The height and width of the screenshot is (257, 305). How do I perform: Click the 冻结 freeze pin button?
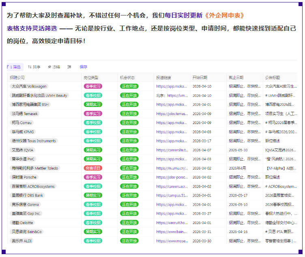click(54, 67)
